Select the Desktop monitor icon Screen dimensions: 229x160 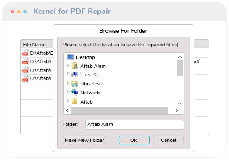coord(71,57)
